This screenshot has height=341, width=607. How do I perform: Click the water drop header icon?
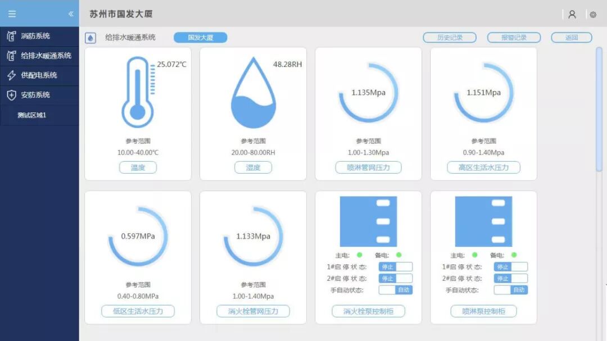point(90,38)
